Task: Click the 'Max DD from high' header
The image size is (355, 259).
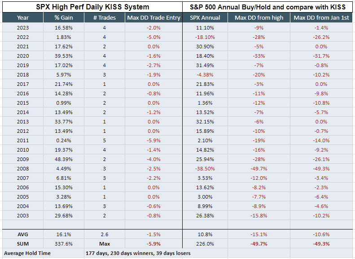Action: click(259, 17)
